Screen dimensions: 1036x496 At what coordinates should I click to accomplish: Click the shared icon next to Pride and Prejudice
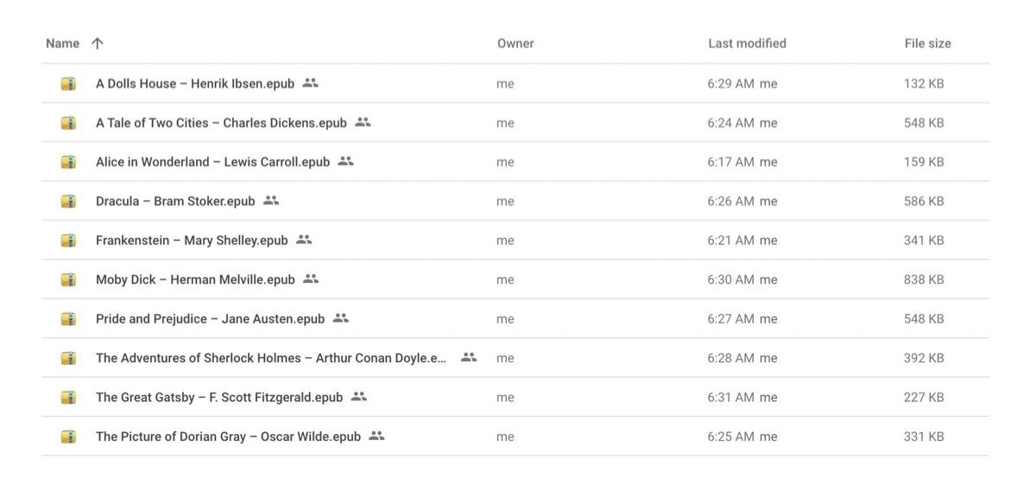(x=341, y=318)
